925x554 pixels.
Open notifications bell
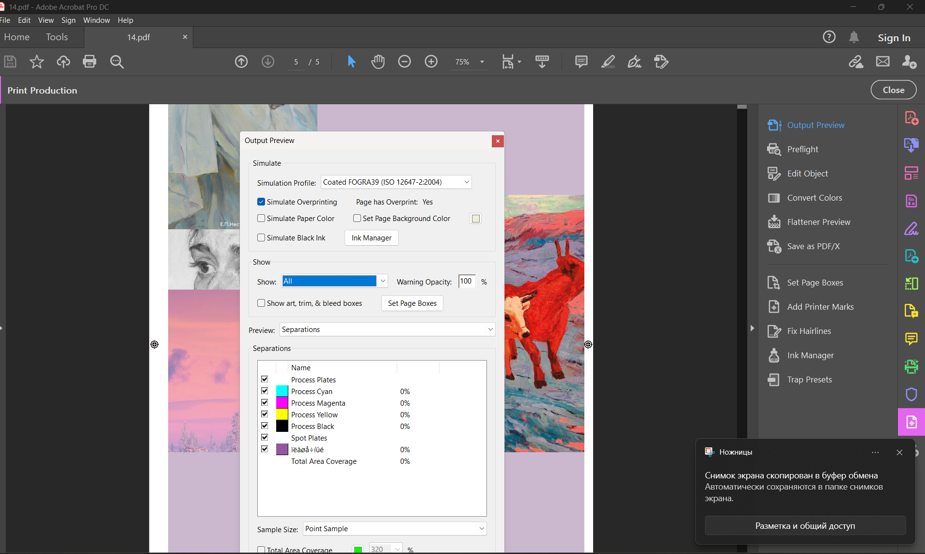pyautogui.click(x=854, y=37)
